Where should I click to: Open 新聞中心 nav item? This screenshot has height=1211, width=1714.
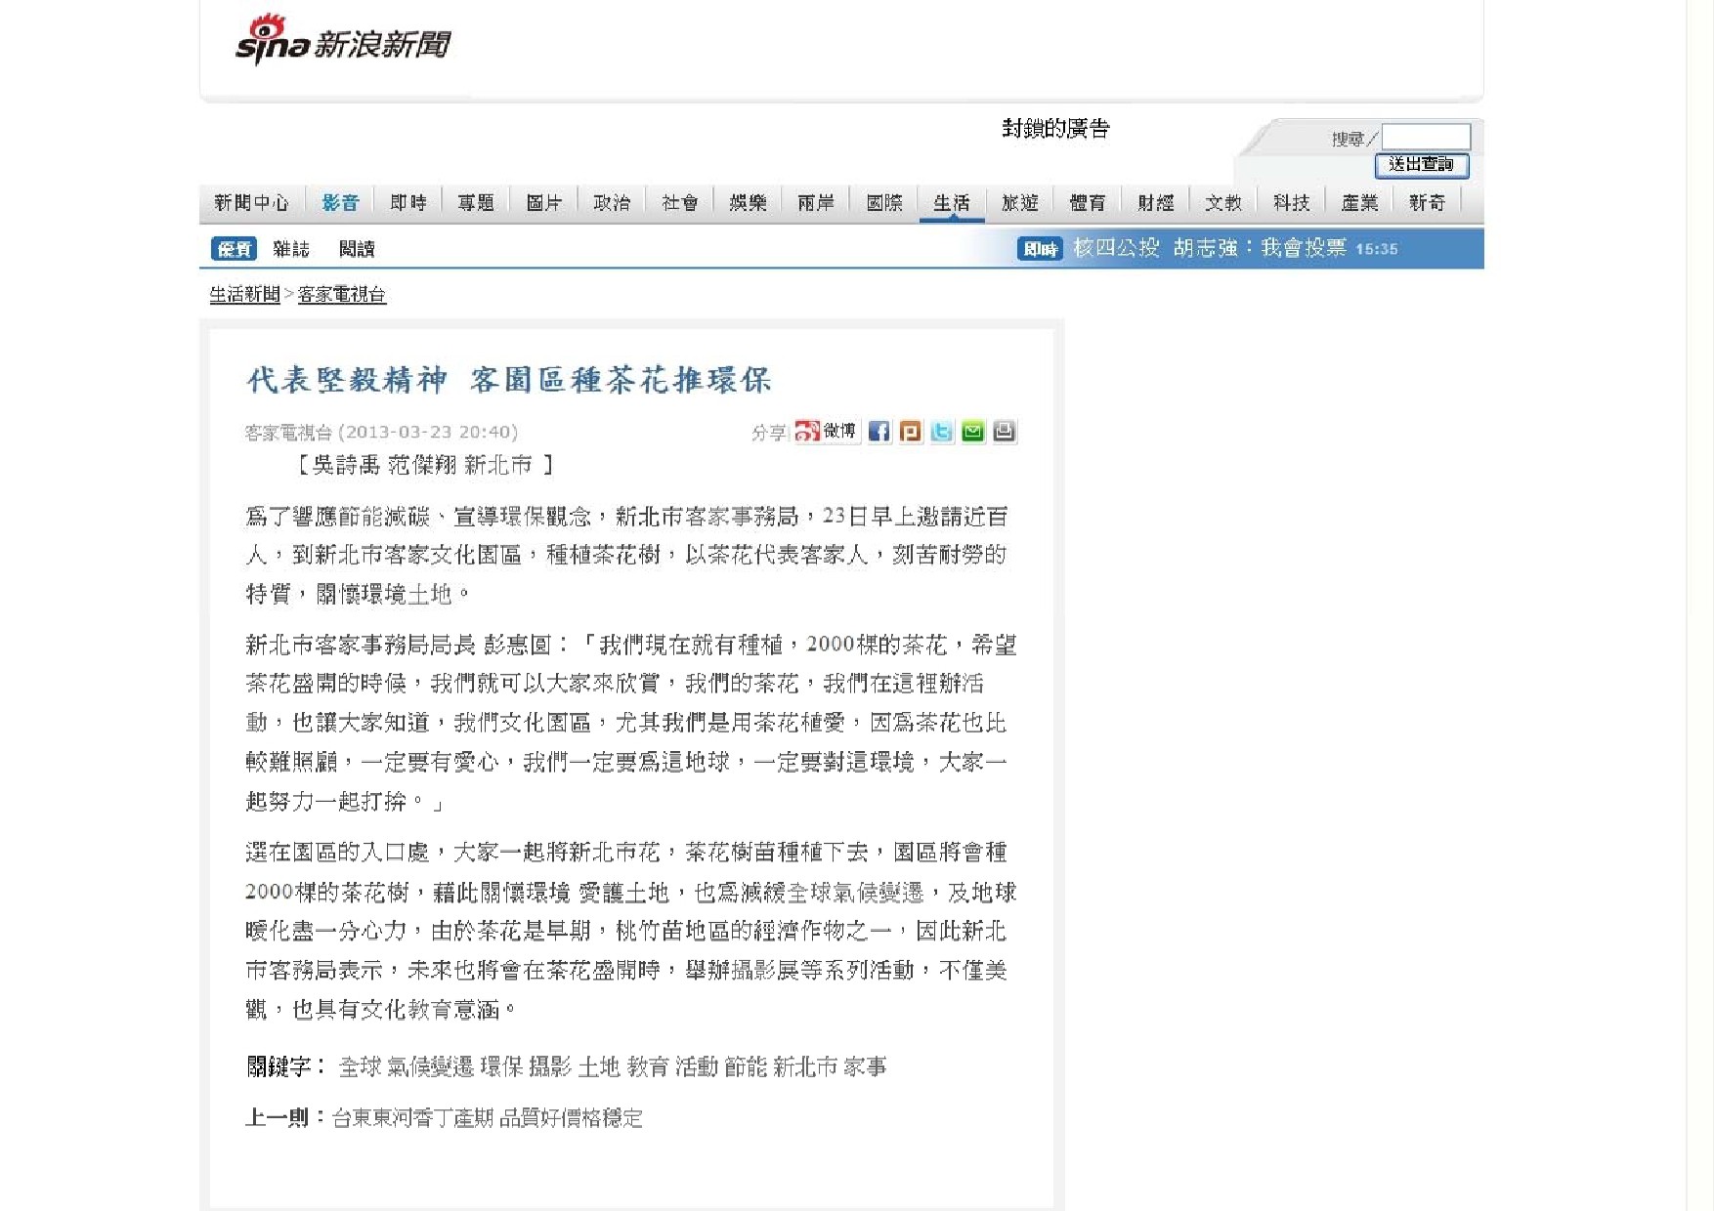click(x=251, y=202)
